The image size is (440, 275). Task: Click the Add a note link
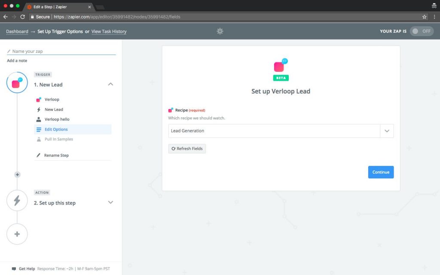pyautogui.click(x=17, y=61)
